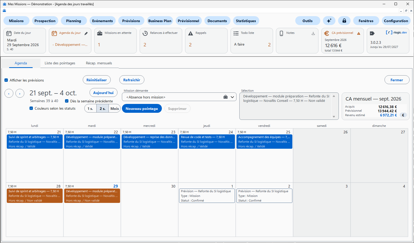The image size is (414, 243).
Task: Click the euro icon of CA prévisionnel
Action: click(327, 33)
